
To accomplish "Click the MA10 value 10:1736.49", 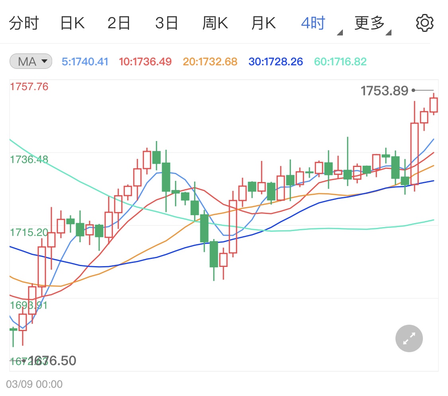I will (145, 61).
